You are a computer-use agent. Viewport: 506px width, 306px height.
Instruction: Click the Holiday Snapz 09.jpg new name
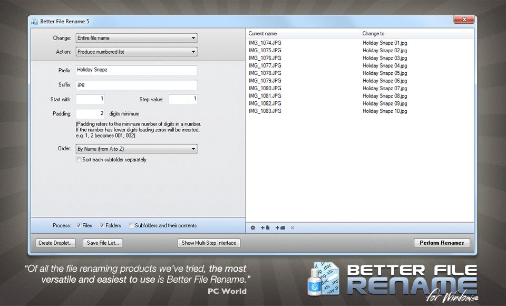point(385,103)
